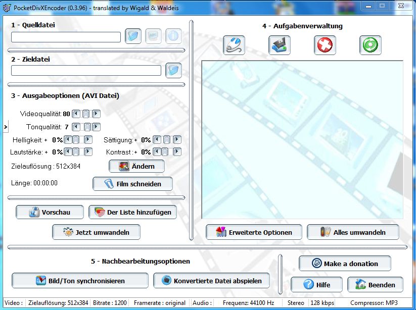Click inside the Aufgabenverwaltung task list area
The height and width of the screenshot is (310, 416).
point(302,140)
